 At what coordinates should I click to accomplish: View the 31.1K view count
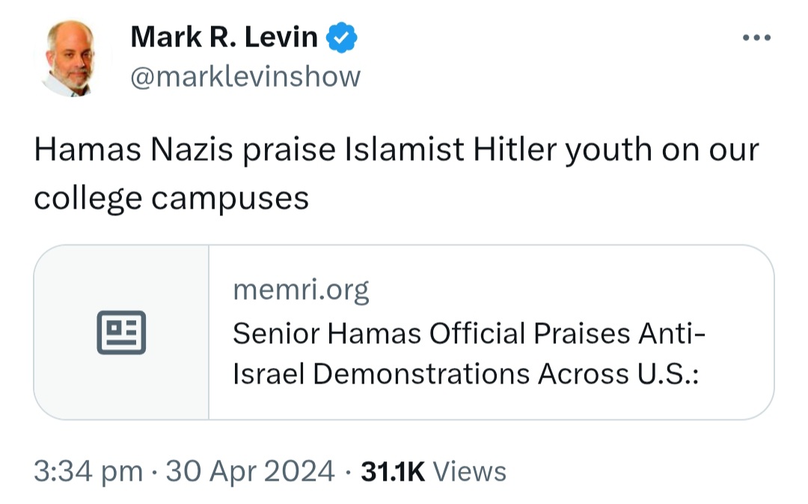(393, 472)
